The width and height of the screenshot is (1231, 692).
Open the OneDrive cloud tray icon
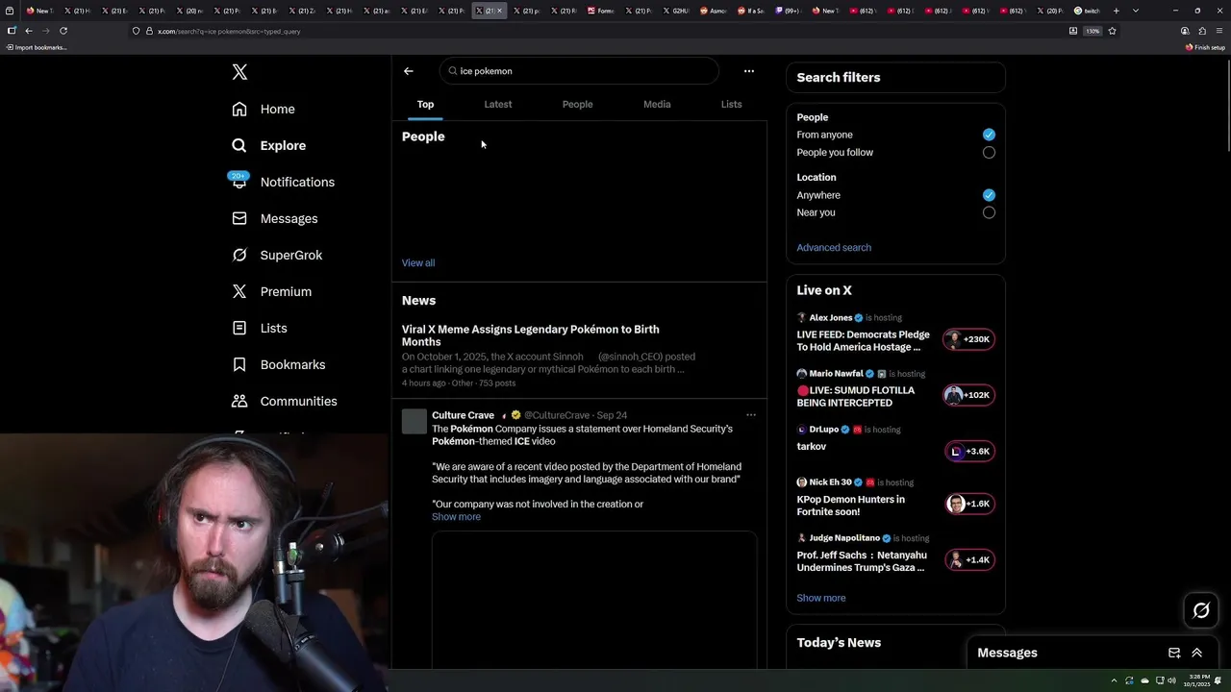[1144, 680]
